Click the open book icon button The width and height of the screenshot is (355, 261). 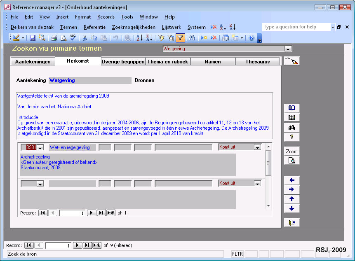click(x=292, y=108)
